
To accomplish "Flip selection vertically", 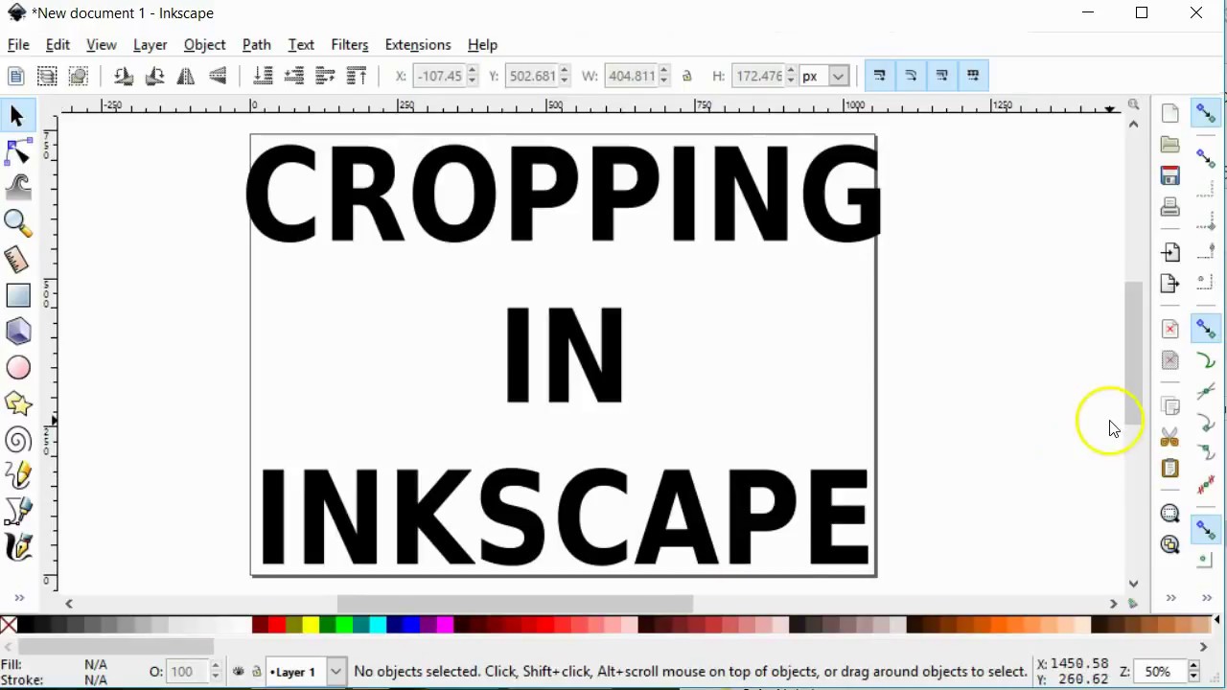I will tap(218, 76).
